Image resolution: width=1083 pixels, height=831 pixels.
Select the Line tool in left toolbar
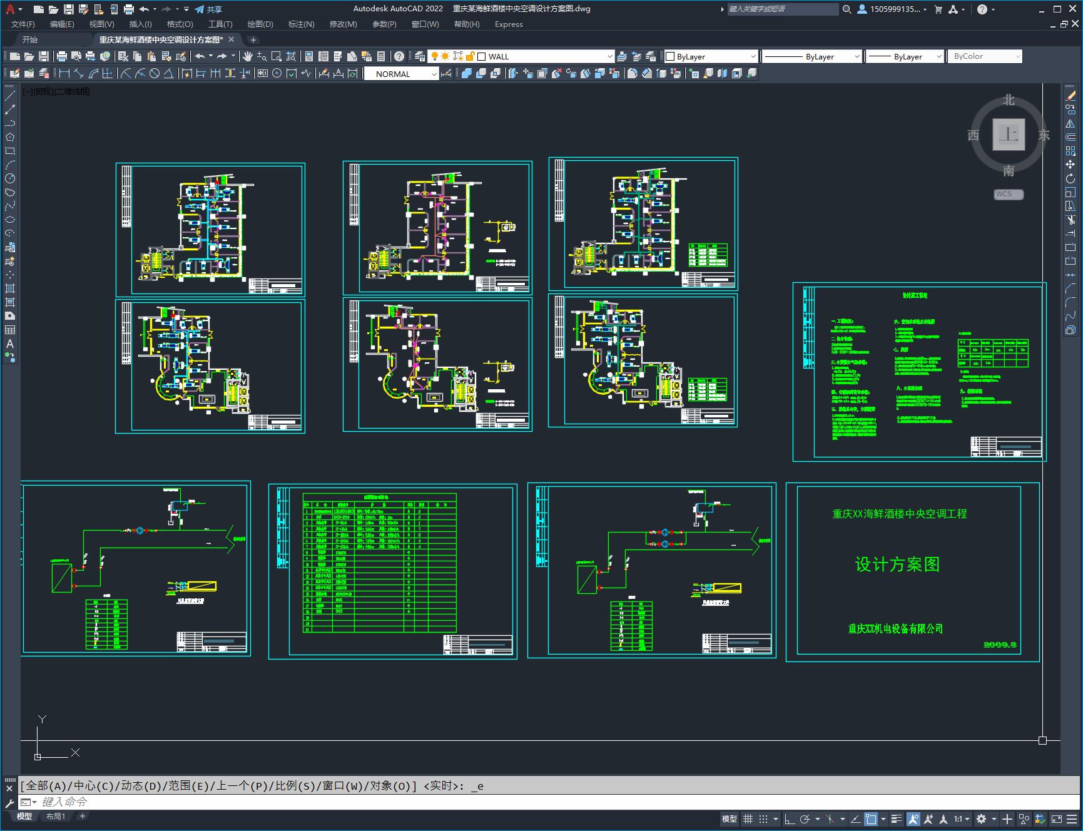[x=10, y=96]
